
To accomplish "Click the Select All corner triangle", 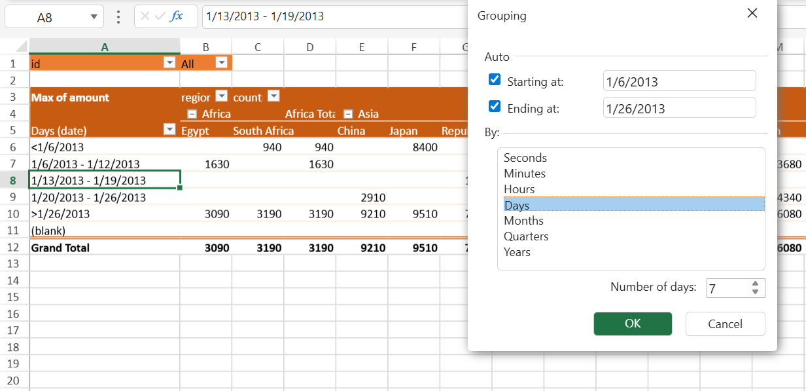I will (x=20, y=47).
